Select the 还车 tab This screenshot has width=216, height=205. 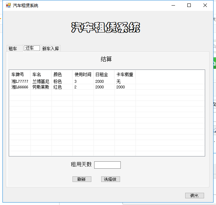coord(32,48)
